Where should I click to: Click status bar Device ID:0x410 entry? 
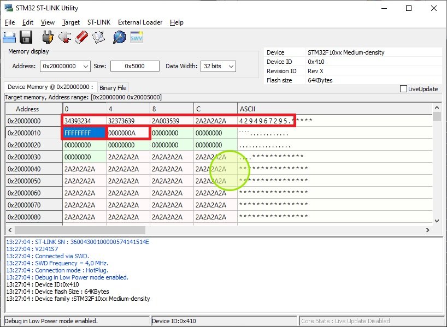pyautogui.click(x=225, y=321)
